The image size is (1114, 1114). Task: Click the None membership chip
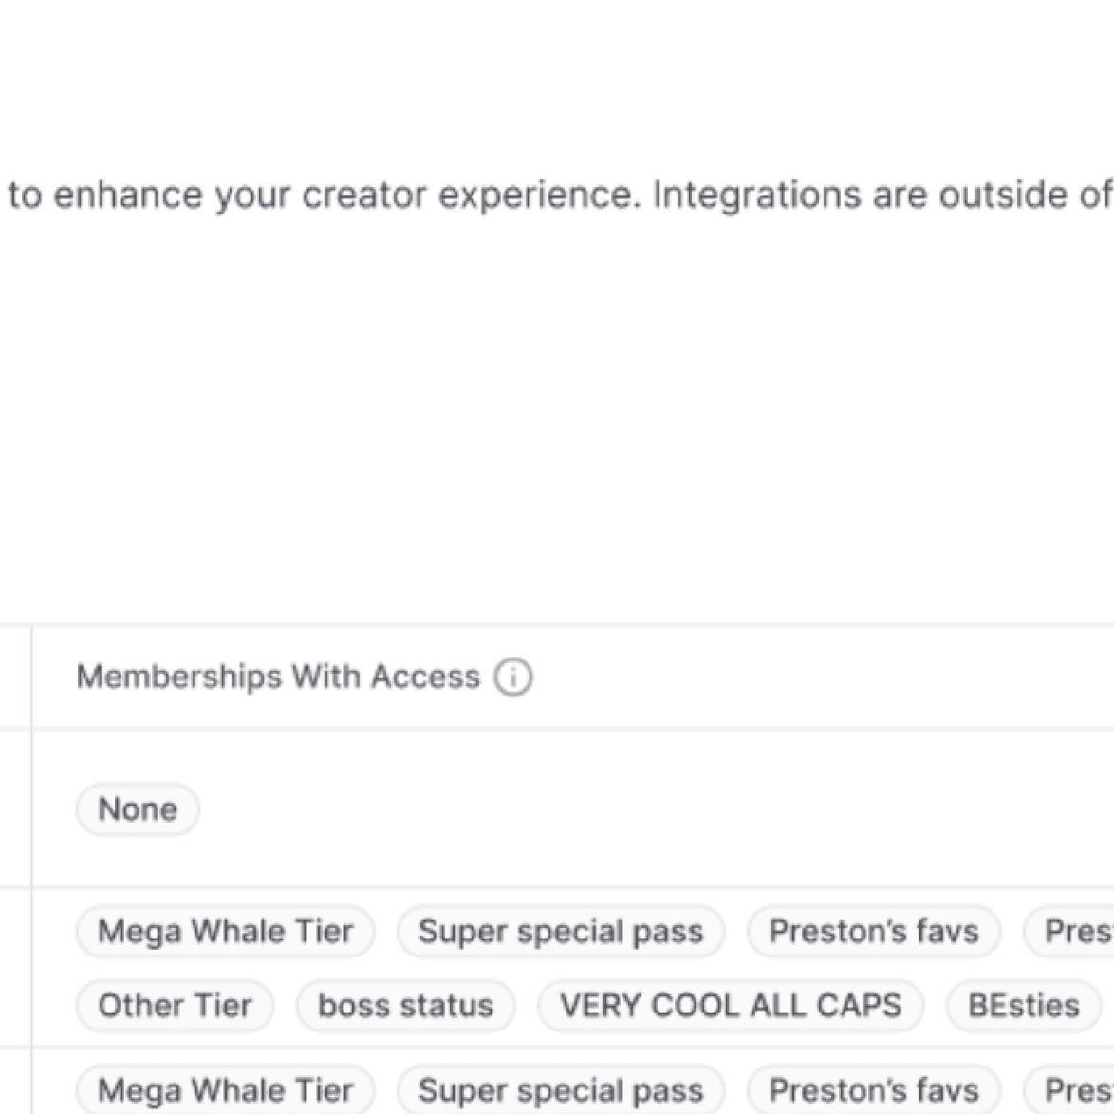(x=138, y=809)
